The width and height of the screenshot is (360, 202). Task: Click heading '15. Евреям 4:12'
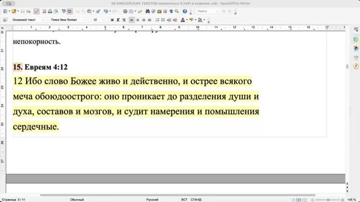(40, 67)
